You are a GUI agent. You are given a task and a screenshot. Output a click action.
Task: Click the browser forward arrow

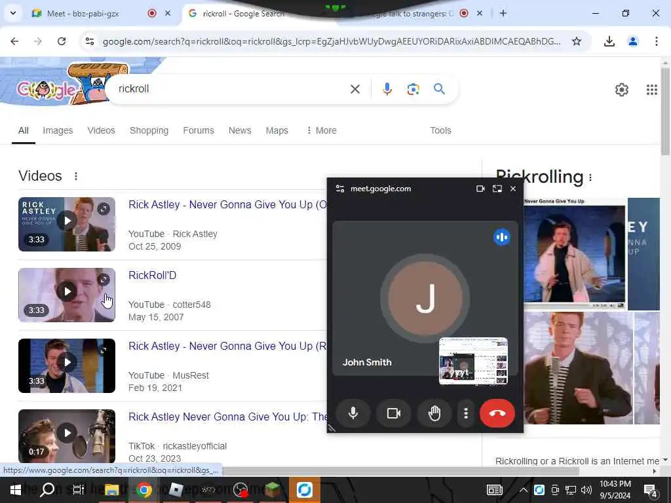(37, 41)
